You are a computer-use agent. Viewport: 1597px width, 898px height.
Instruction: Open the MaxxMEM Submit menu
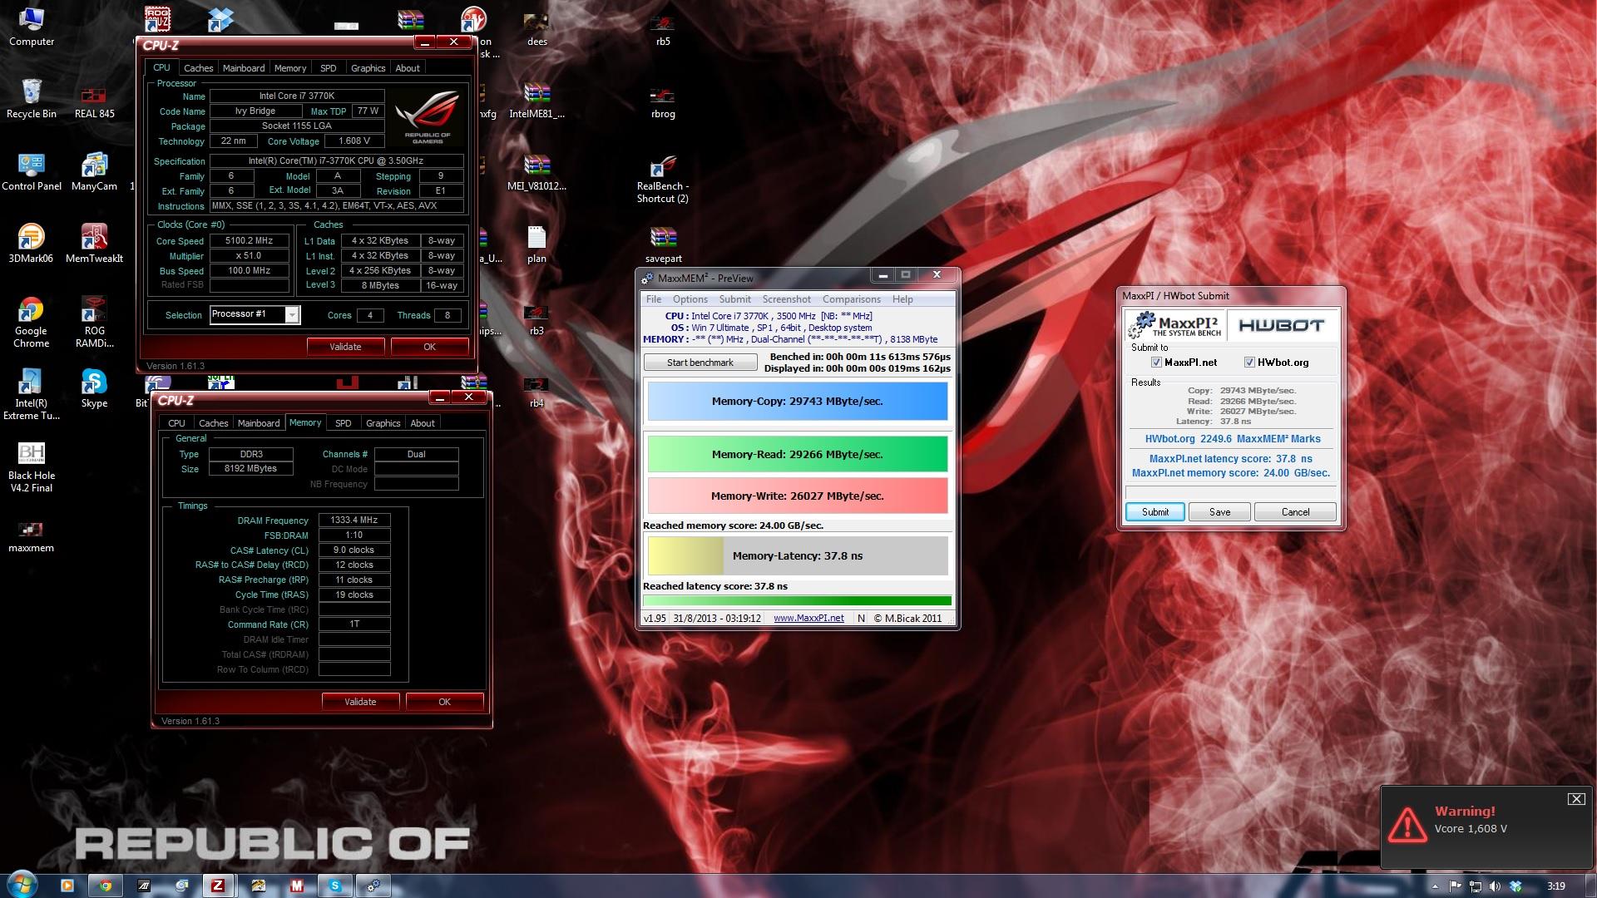[x=734, y=299]
